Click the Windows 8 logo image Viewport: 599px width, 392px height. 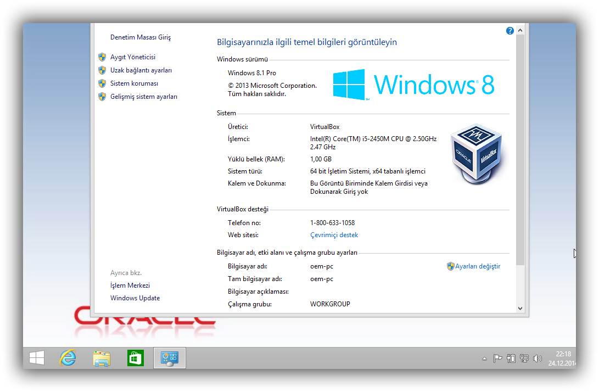pyautogui.click(x=414, y=85)
